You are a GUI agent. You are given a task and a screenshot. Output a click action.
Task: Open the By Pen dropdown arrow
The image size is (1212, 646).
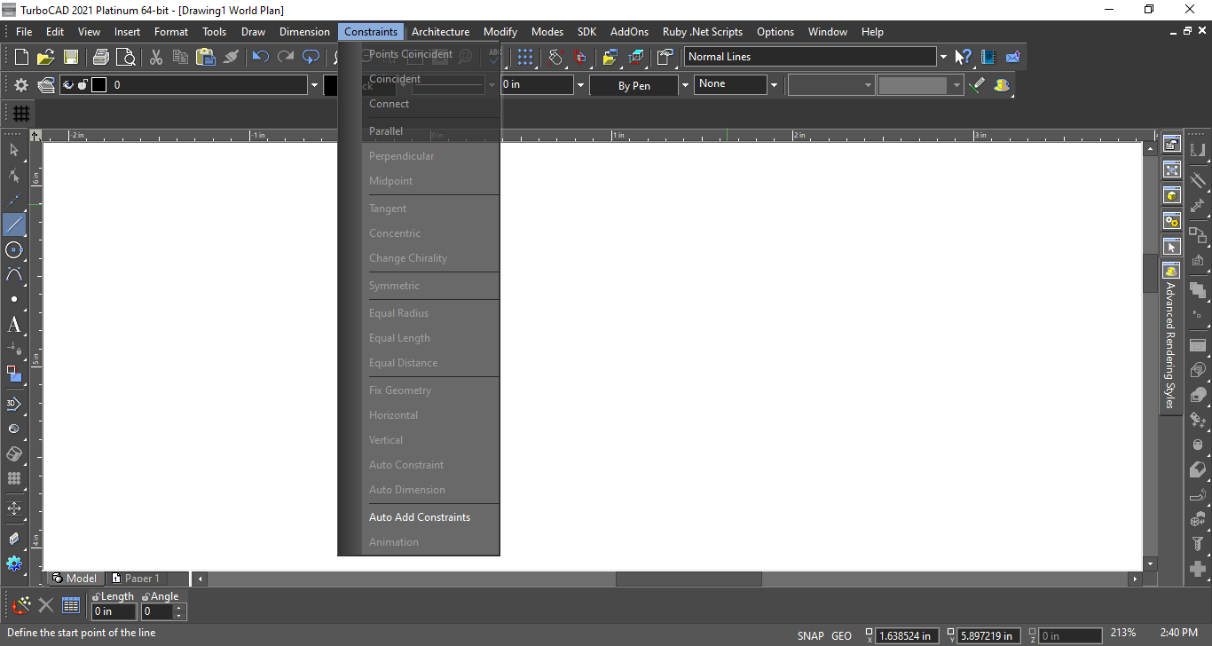(x=684, y=85)
